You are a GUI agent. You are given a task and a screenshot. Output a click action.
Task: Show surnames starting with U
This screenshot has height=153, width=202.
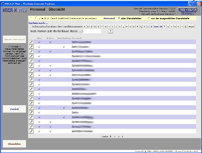pos(168,27)
